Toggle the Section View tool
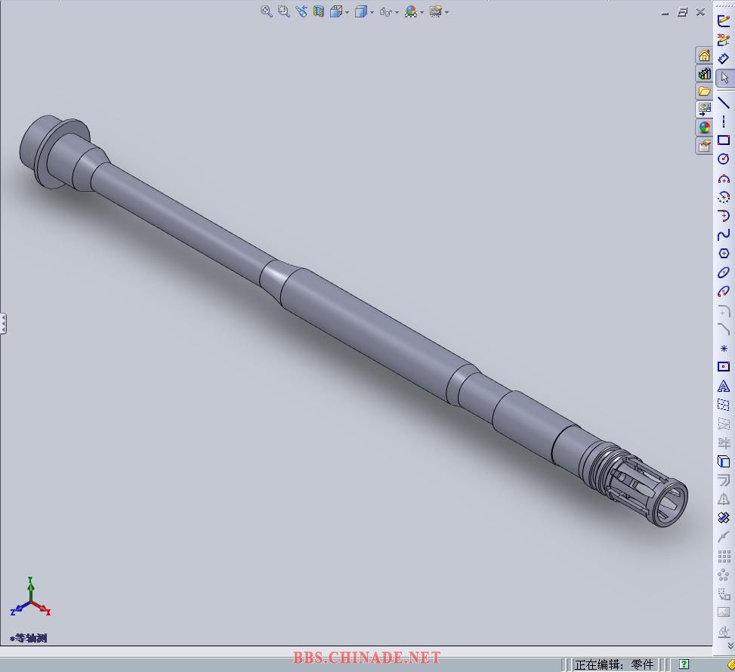735x672 pixels. (319, 11)
